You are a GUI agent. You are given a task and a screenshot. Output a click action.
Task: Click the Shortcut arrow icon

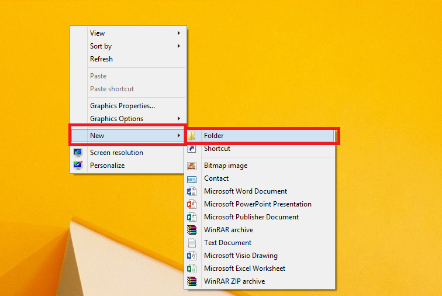coord(192,149)
